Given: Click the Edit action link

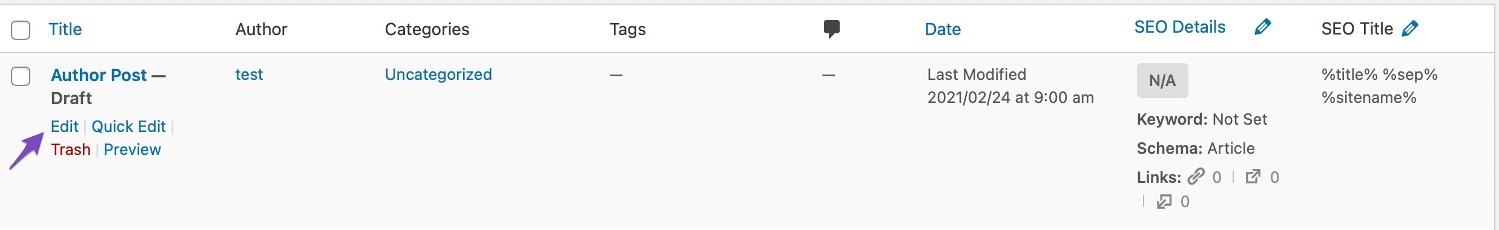Looking at the screenshot, I should click(x=65, y=126).
